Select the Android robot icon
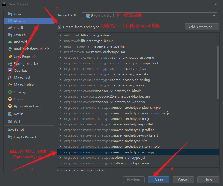This screenshot has width=223, height=186. click(10, 42)
